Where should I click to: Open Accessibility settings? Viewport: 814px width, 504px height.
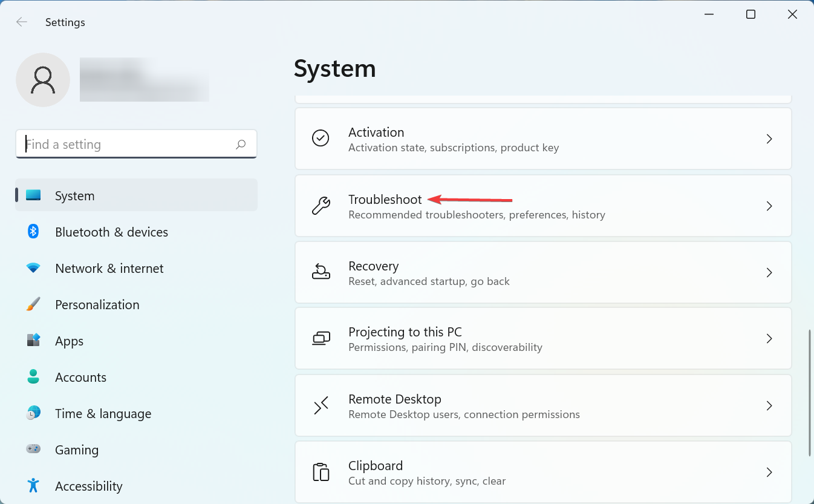pyautogui.click(x=88, y=486)
